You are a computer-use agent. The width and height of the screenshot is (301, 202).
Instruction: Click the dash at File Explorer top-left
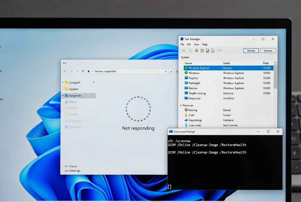pyautogui.click(x=65, y=63)
